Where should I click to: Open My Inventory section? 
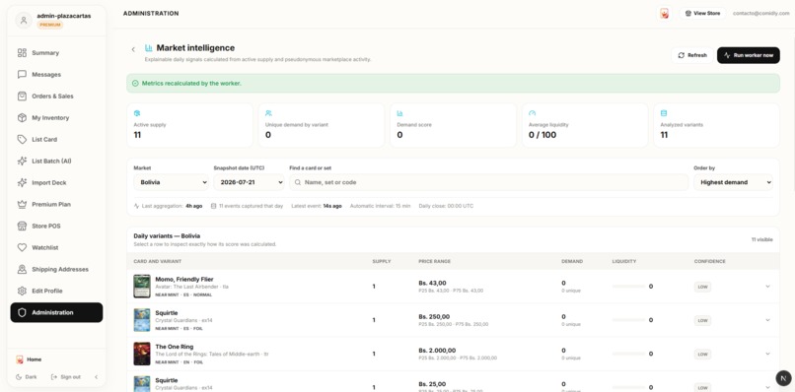click(56, 117)
